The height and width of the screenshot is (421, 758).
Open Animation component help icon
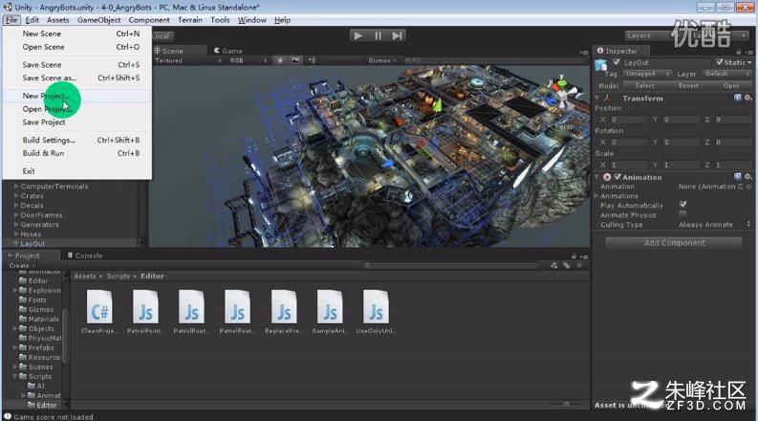click(x=737, y=177)
